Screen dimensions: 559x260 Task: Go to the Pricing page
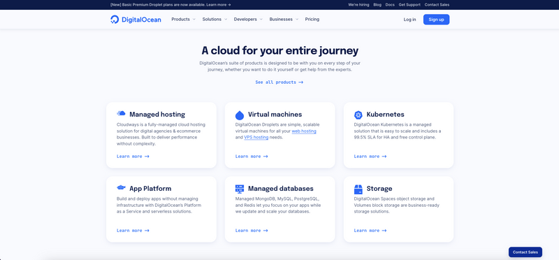click(312, 20)
